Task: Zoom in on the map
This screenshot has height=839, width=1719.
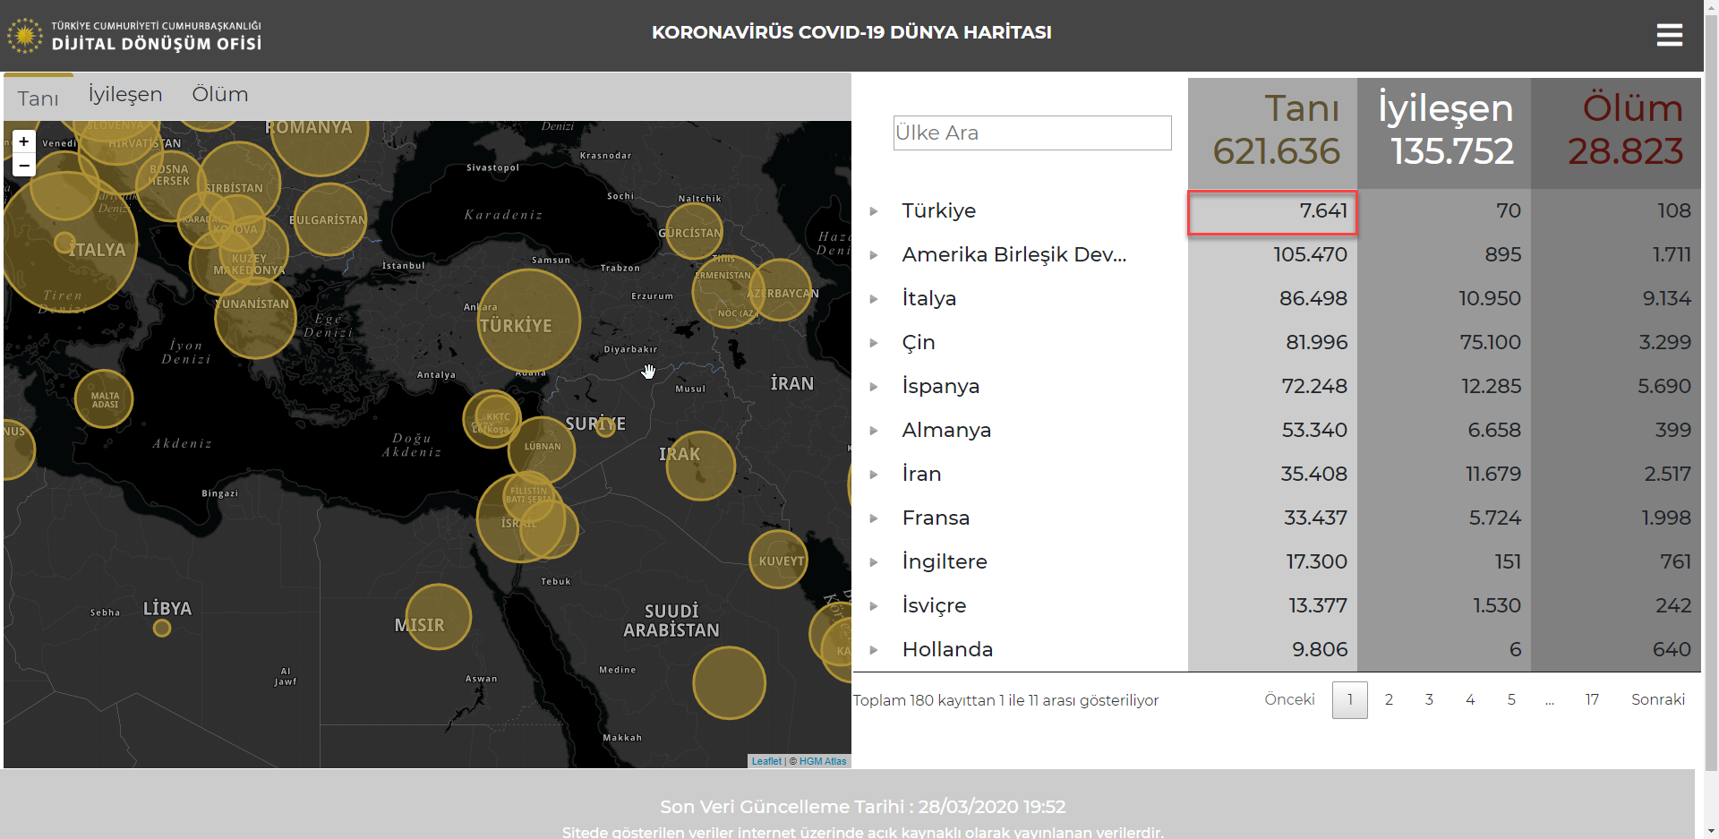Action: [24, 141]
